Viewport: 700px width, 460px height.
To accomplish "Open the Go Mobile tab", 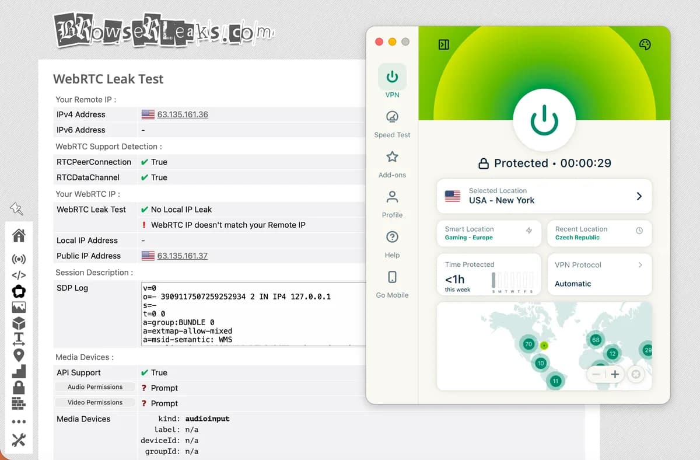I will [x=392, y=284].
